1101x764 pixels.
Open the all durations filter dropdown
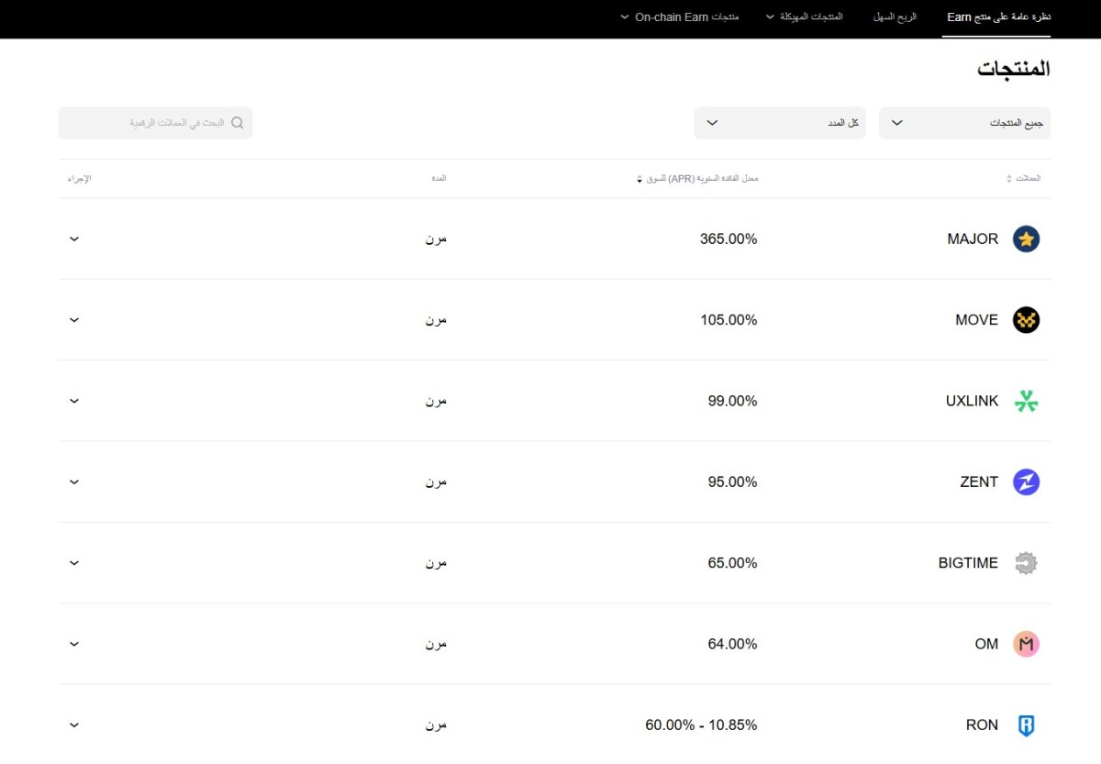[779, 123]
